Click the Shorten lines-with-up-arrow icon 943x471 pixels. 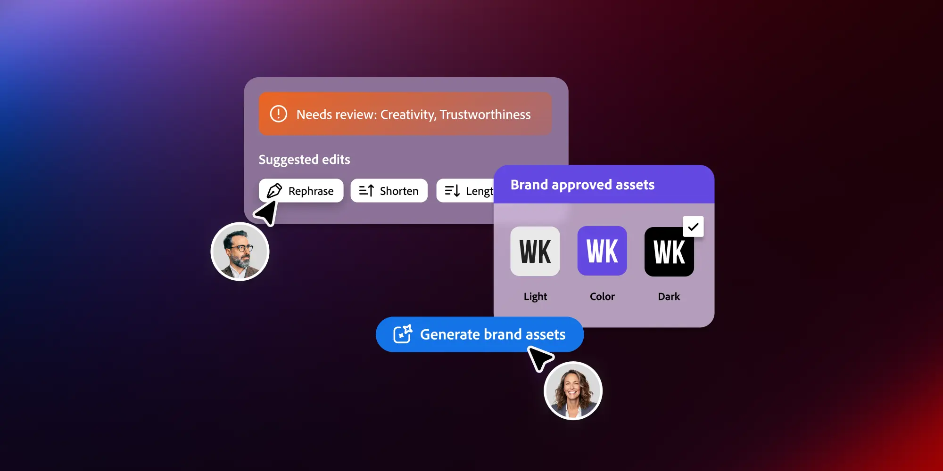[x=366, y=191]
